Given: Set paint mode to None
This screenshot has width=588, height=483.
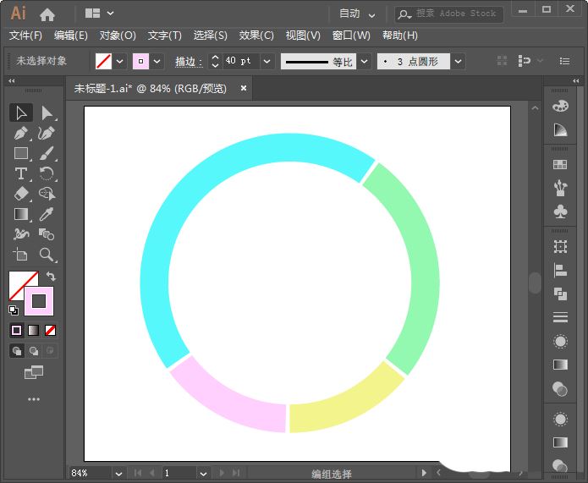Looking at the screenshot, I should pyautogui.click(x=51, y=330).
